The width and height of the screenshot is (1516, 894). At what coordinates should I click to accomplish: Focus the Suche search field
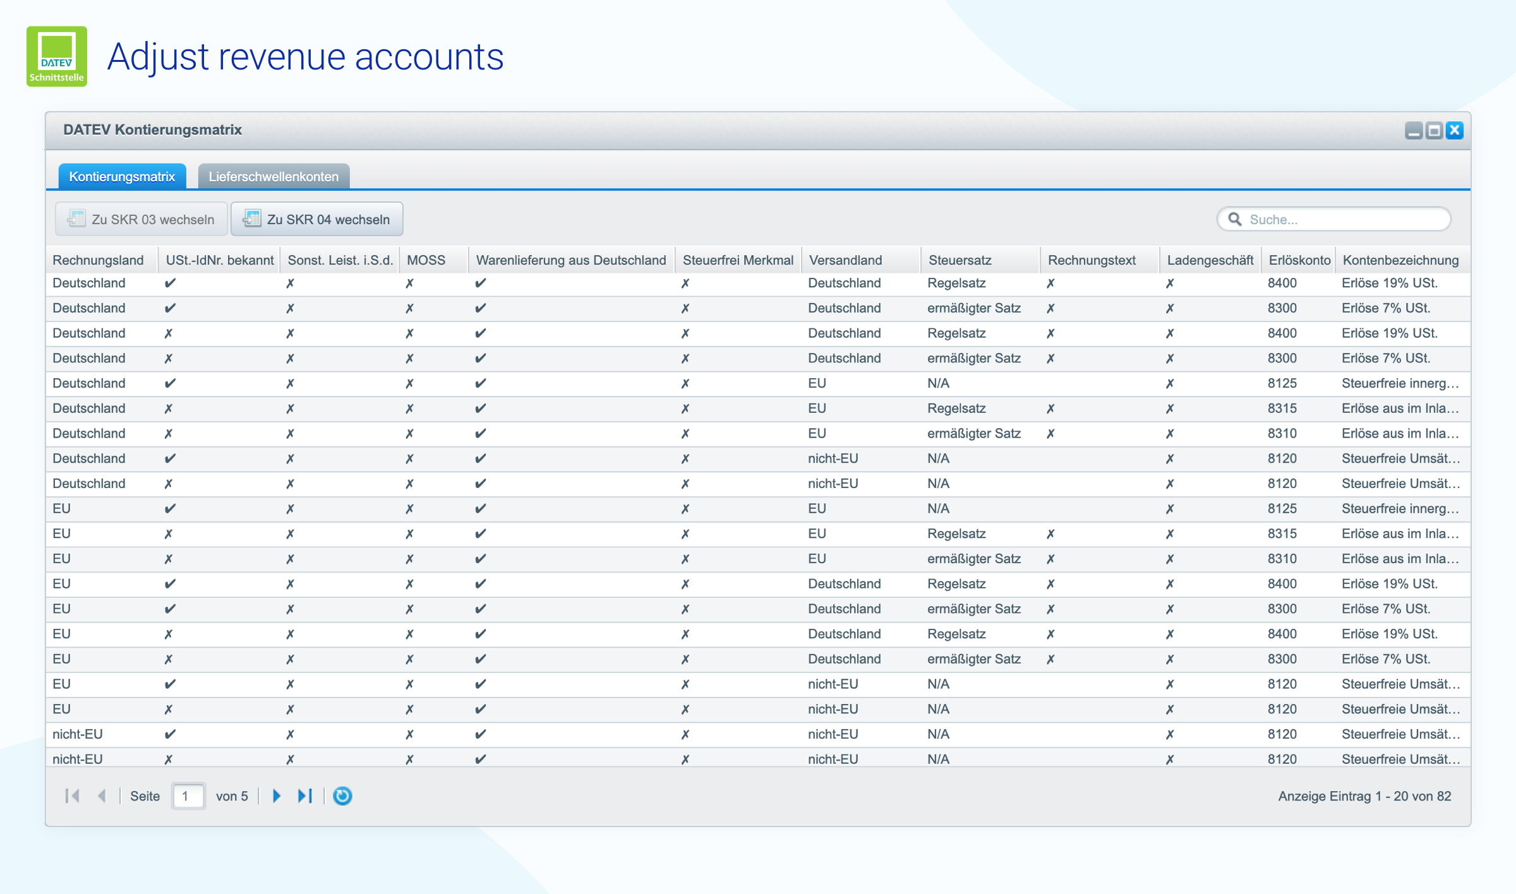tap(1333, 219)
